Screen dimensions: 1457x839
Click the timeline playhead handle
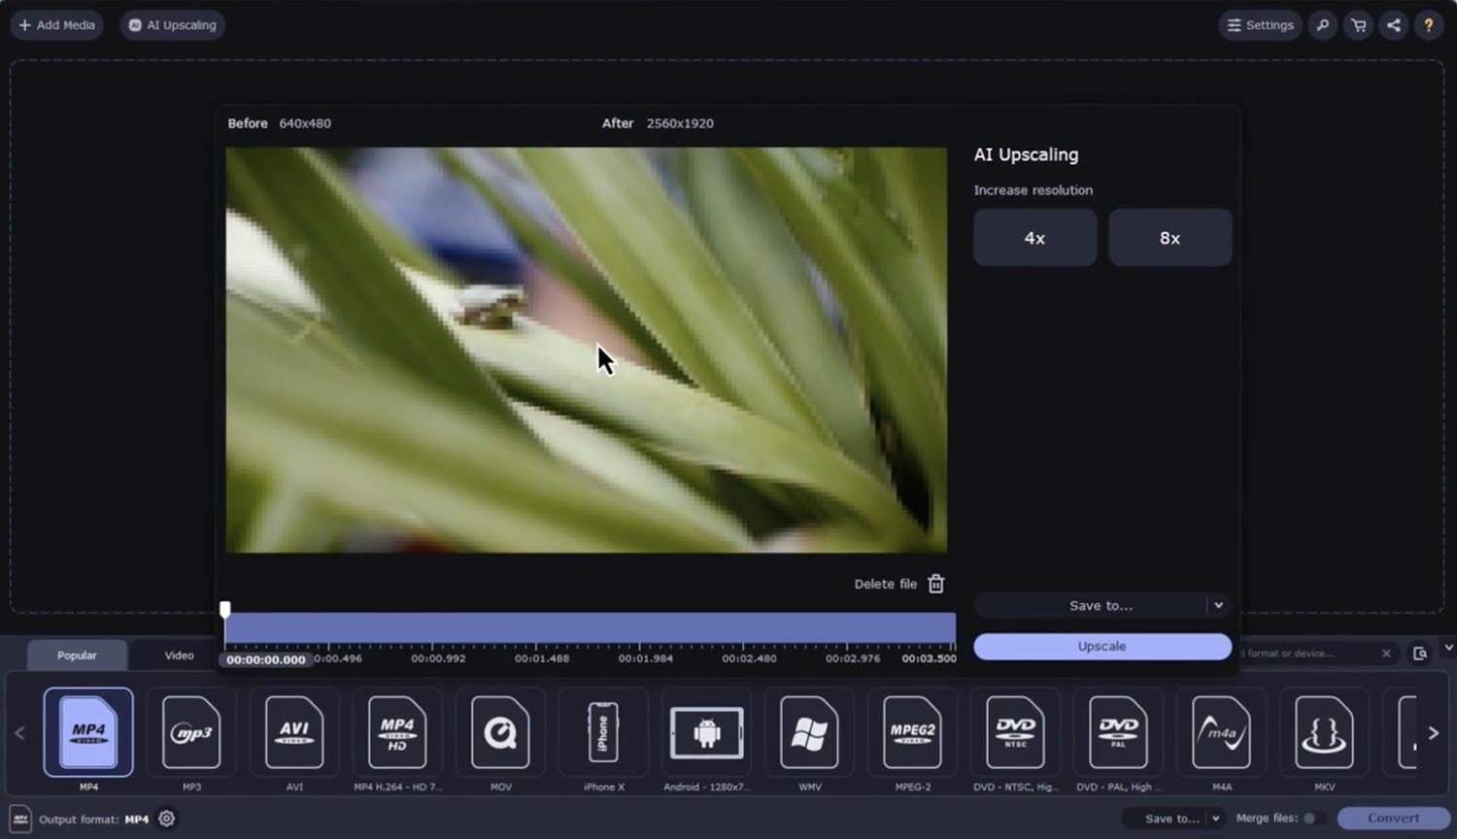pyautogui.click(x=225, y=610)
